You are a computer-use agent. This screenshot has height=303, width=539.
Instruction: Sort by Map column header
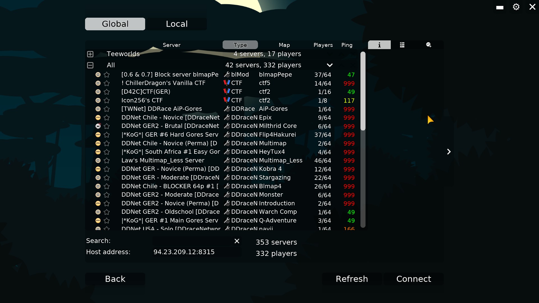coord(284,45)
